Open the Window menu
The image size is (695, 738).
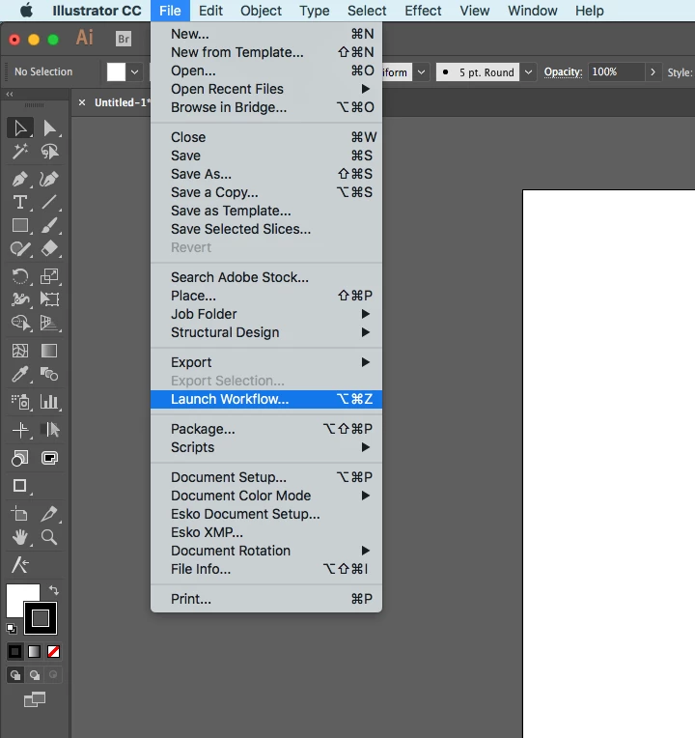click(x=532, y=11)
